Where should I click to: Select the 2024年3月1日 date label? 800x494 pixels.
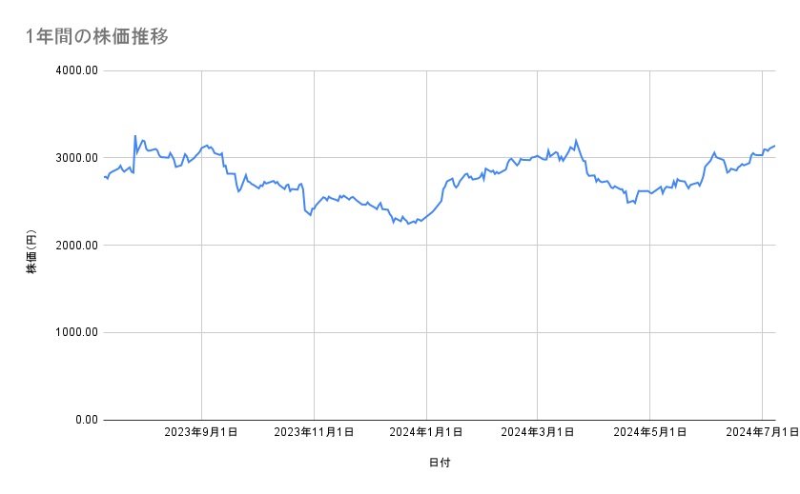coord(538,433)
